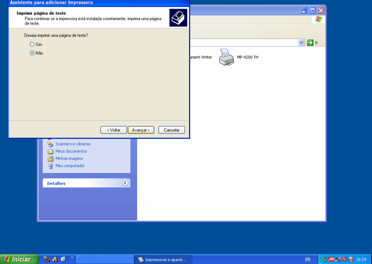Click the MP-4200 TH printer icon
372x264 pixels.
[227, 57]
